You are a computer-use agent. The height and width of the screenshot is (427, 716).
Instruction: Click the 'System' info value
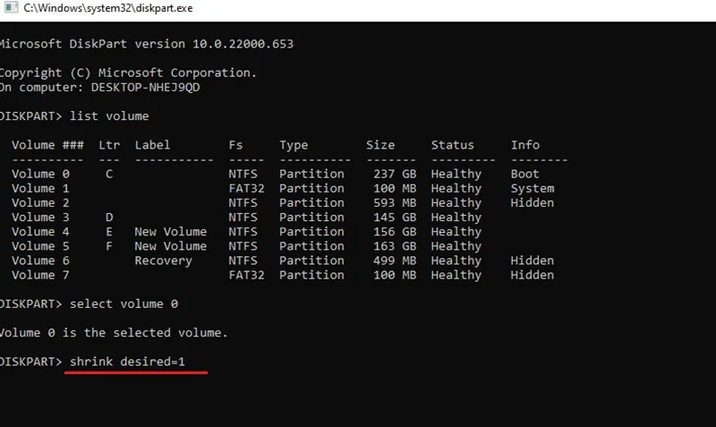[533, 189]
